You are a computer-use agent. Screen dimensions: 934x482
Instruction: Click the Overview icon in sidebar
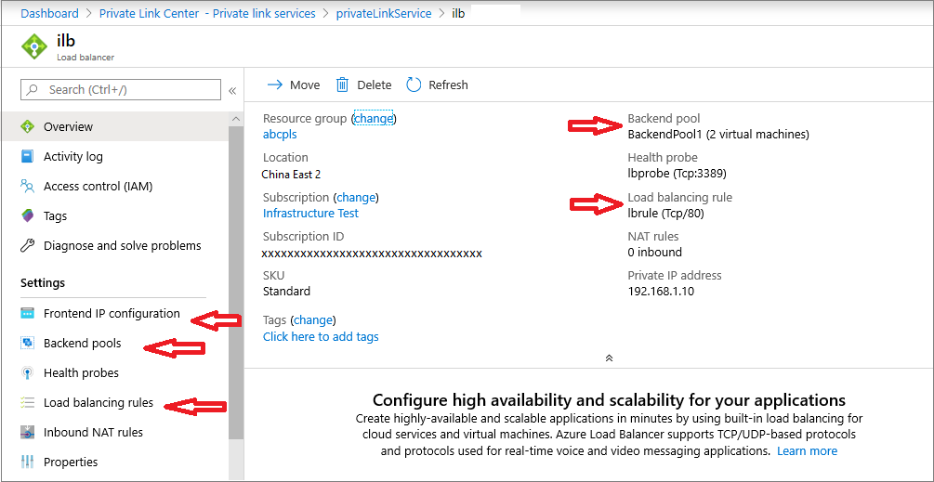pyautogui.click(x=27, y=127)
